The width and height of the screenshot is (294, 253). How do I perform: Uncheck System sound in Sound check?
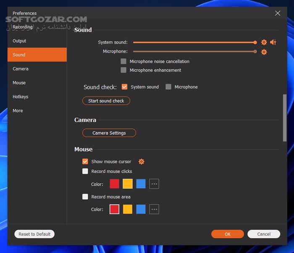[x=124, y=87]
